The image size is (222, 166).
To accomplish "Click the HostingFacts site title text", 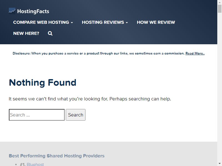I will (x=33, y=11).
